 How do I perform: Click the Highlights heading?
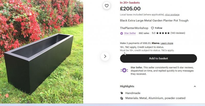click(x=127, y=86)
